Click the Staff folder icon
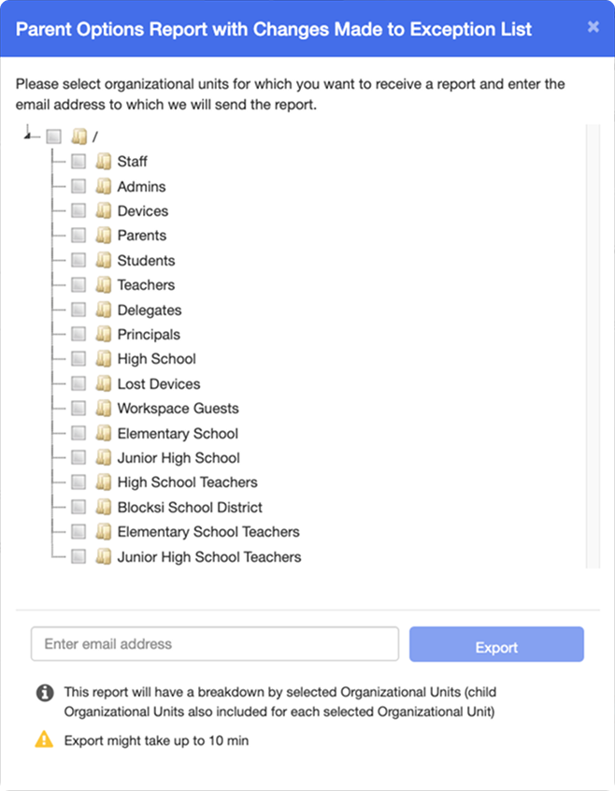Viewport: 615px width, 791px height. tap(104, 162)
